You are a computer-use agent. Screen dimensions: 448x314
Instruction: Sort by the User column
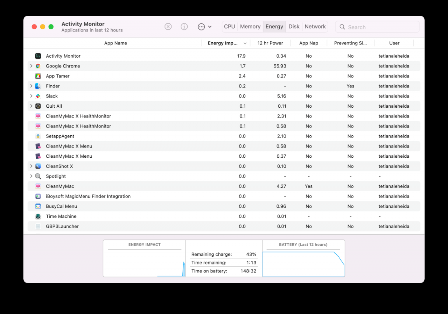click(394, 43)
